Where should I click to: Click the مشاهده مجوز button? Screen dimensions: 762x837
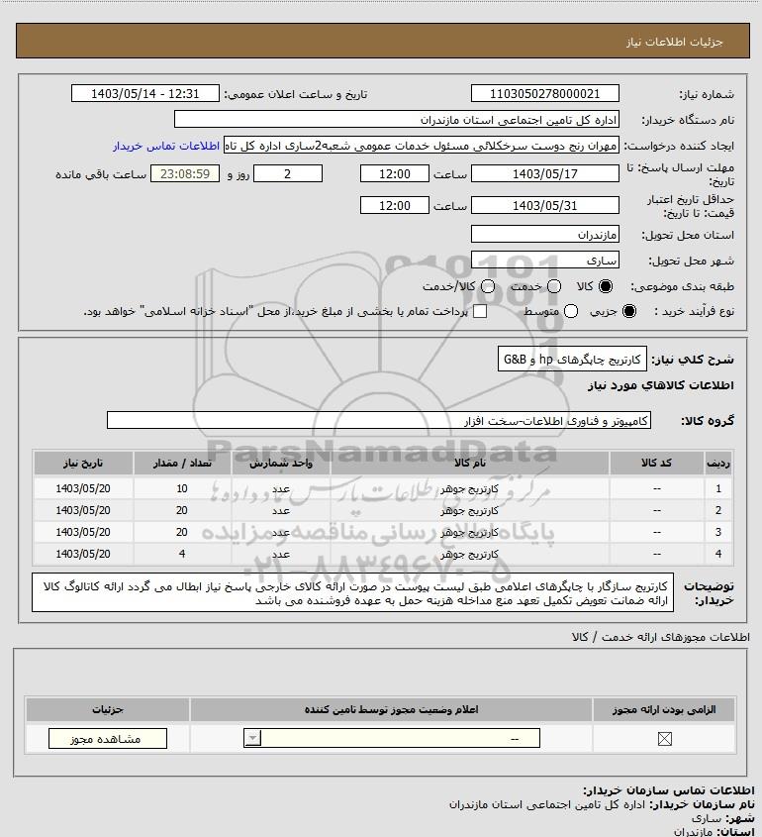[108, 739]
